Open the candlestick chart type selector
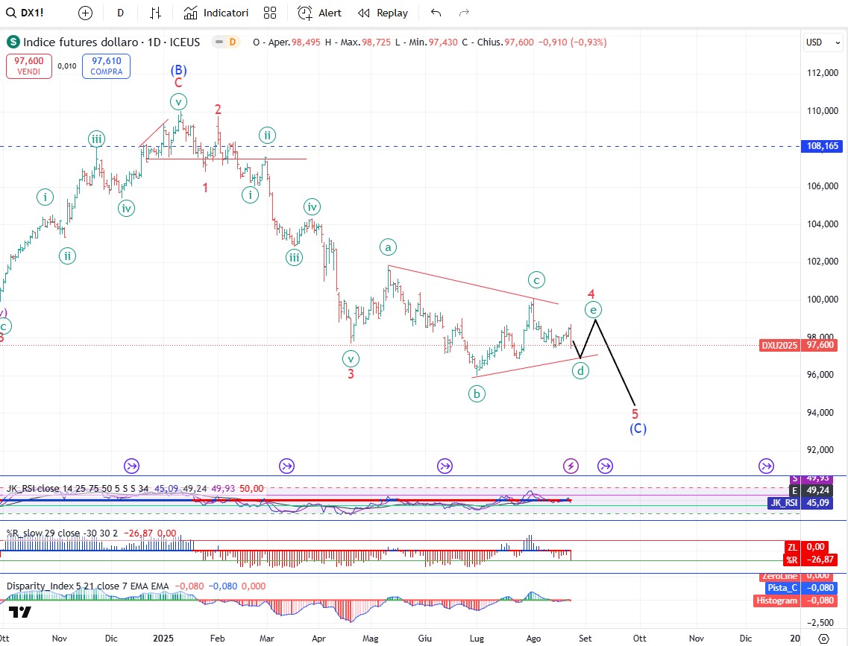Image resolution: width=848 pixels, height=646 pixels. (155, 13)
